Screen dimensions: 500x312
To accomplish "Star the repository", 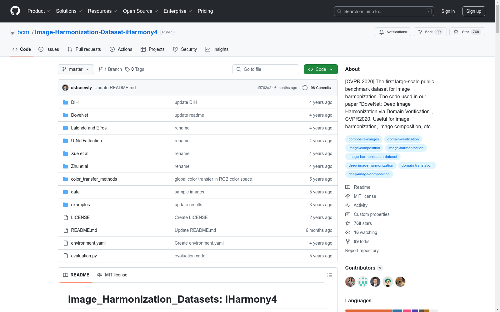I will [467, 32].
